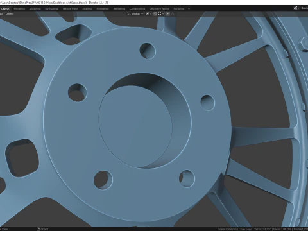This screenshot has height=231, width=308.
Task: Toggle proportional editing button
Action: [168, 14]
